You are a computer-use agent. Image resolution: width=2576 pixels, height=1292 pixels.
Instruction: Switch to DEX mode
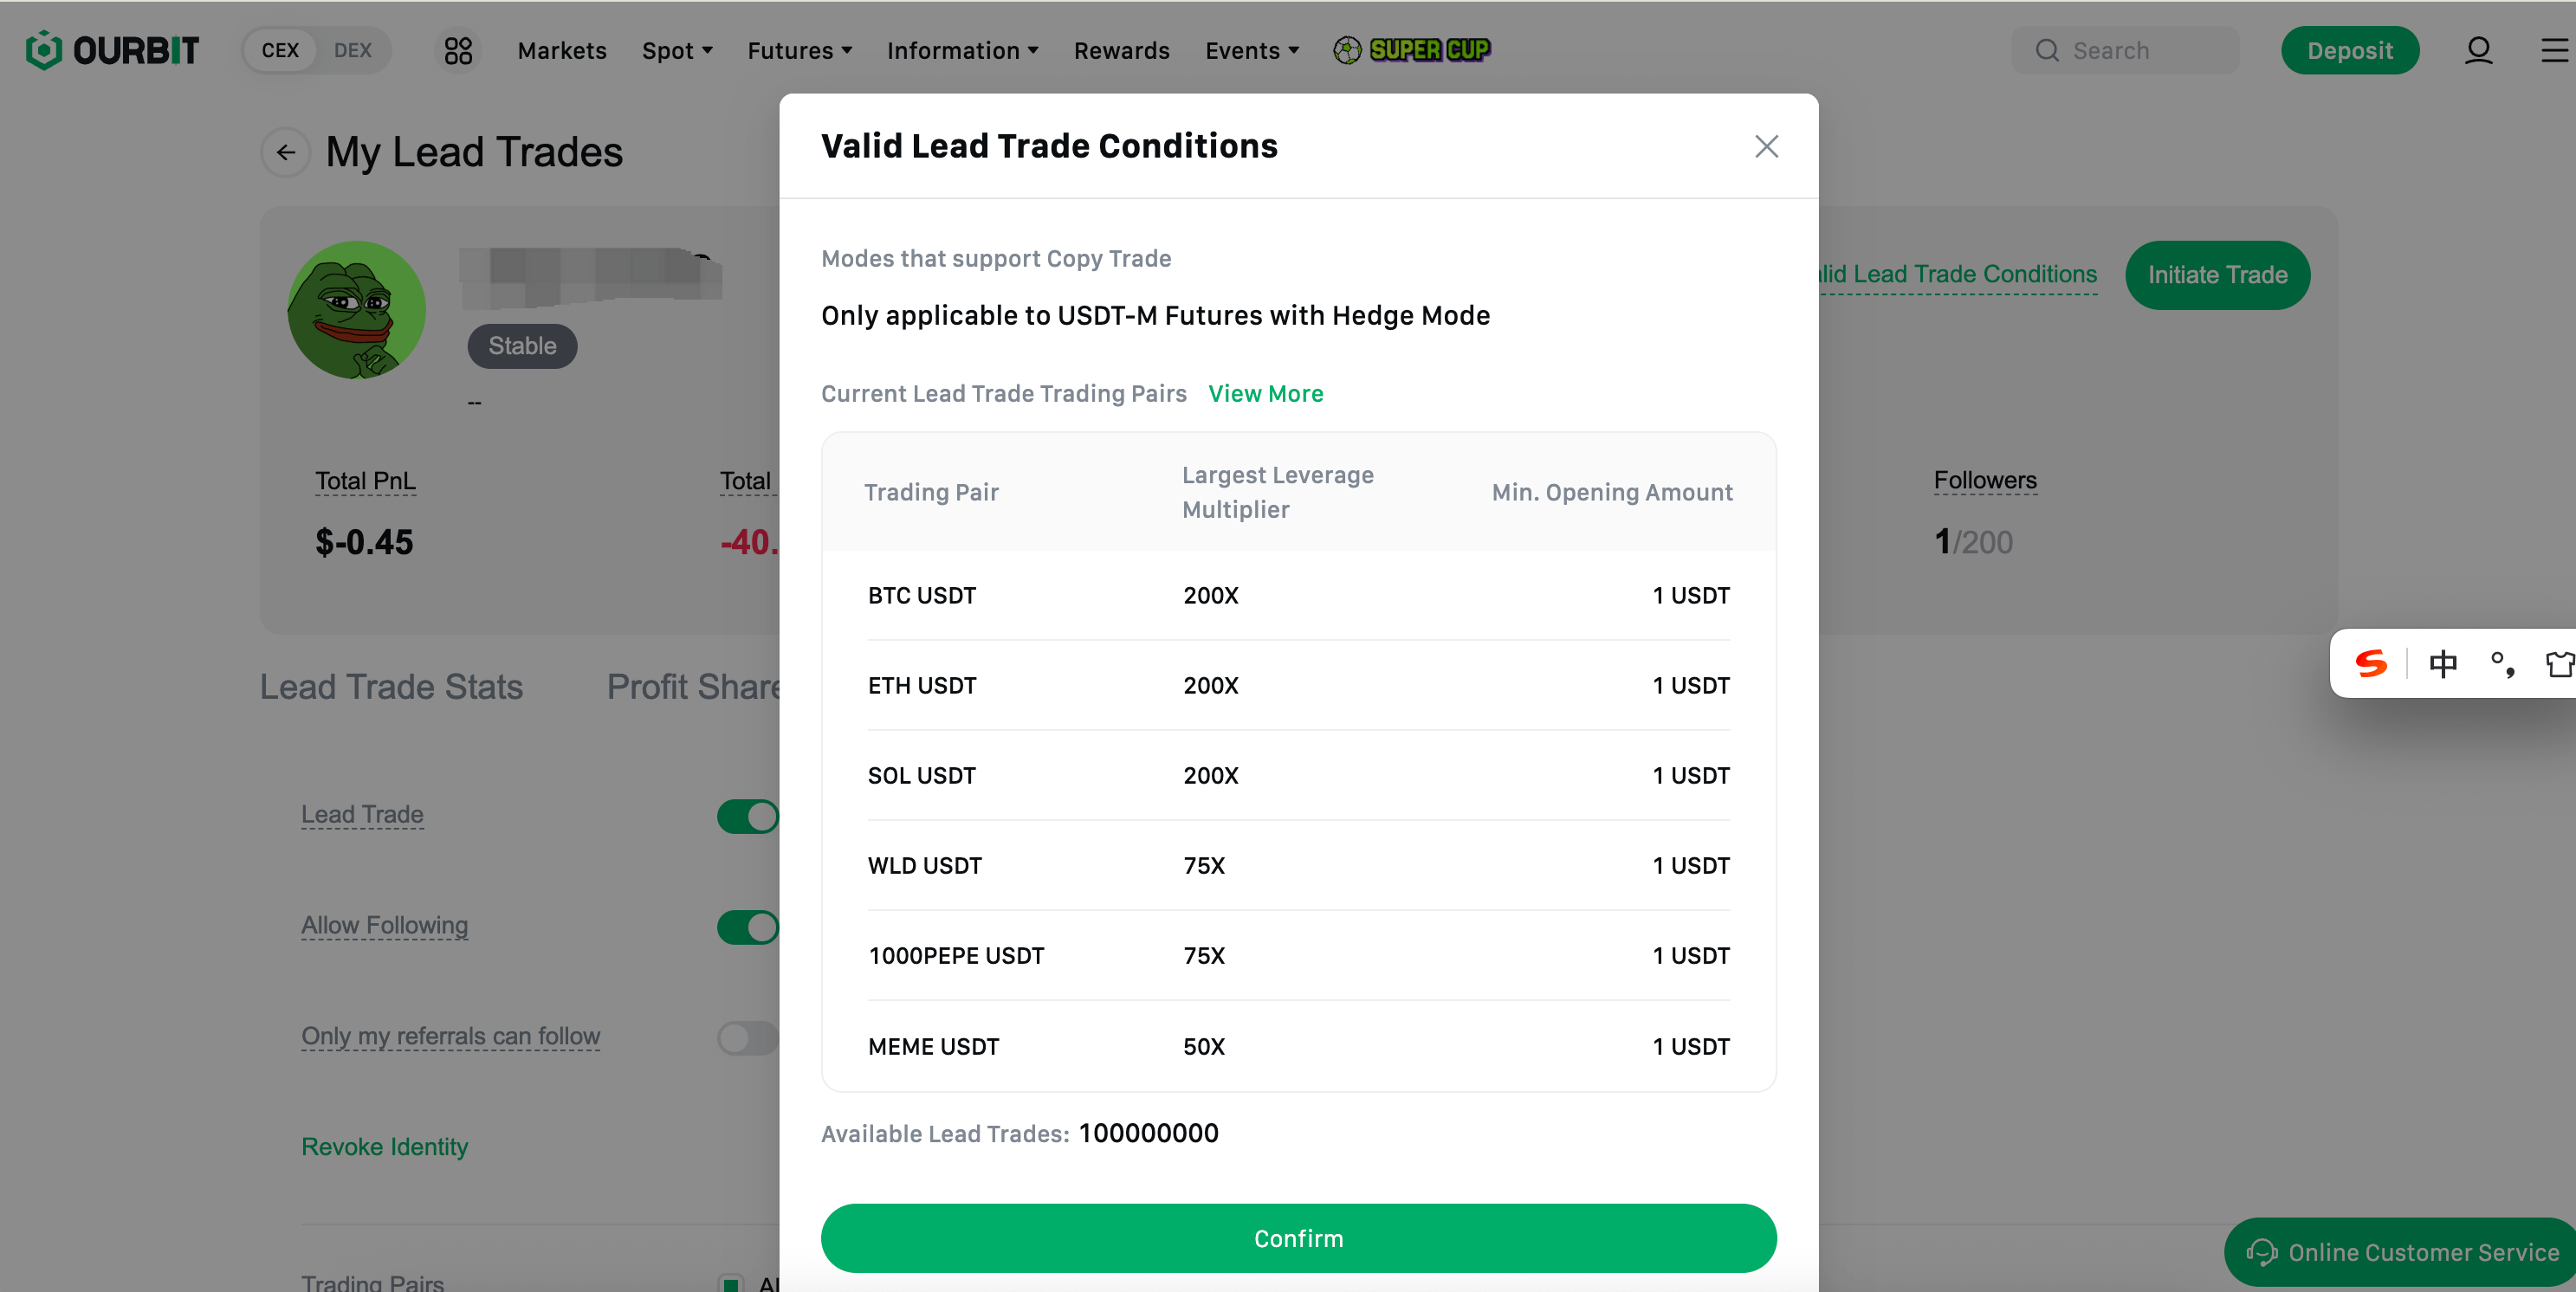(x=353, y=50)
